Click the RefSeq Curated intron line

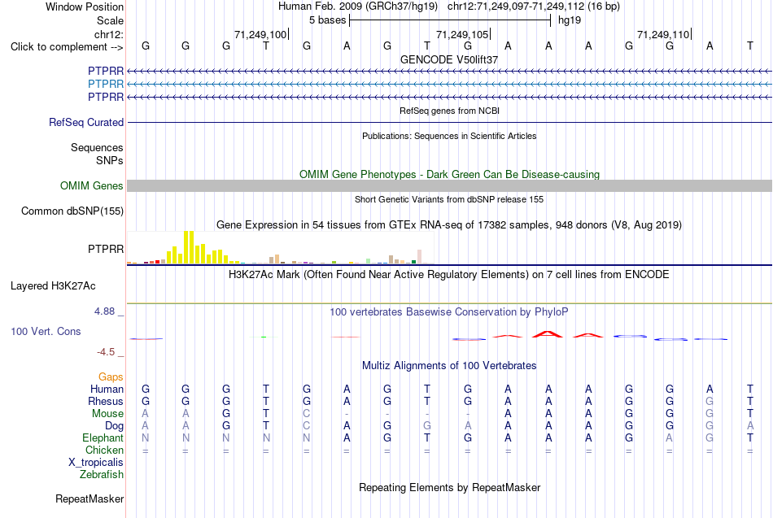(x=449, y=122)
